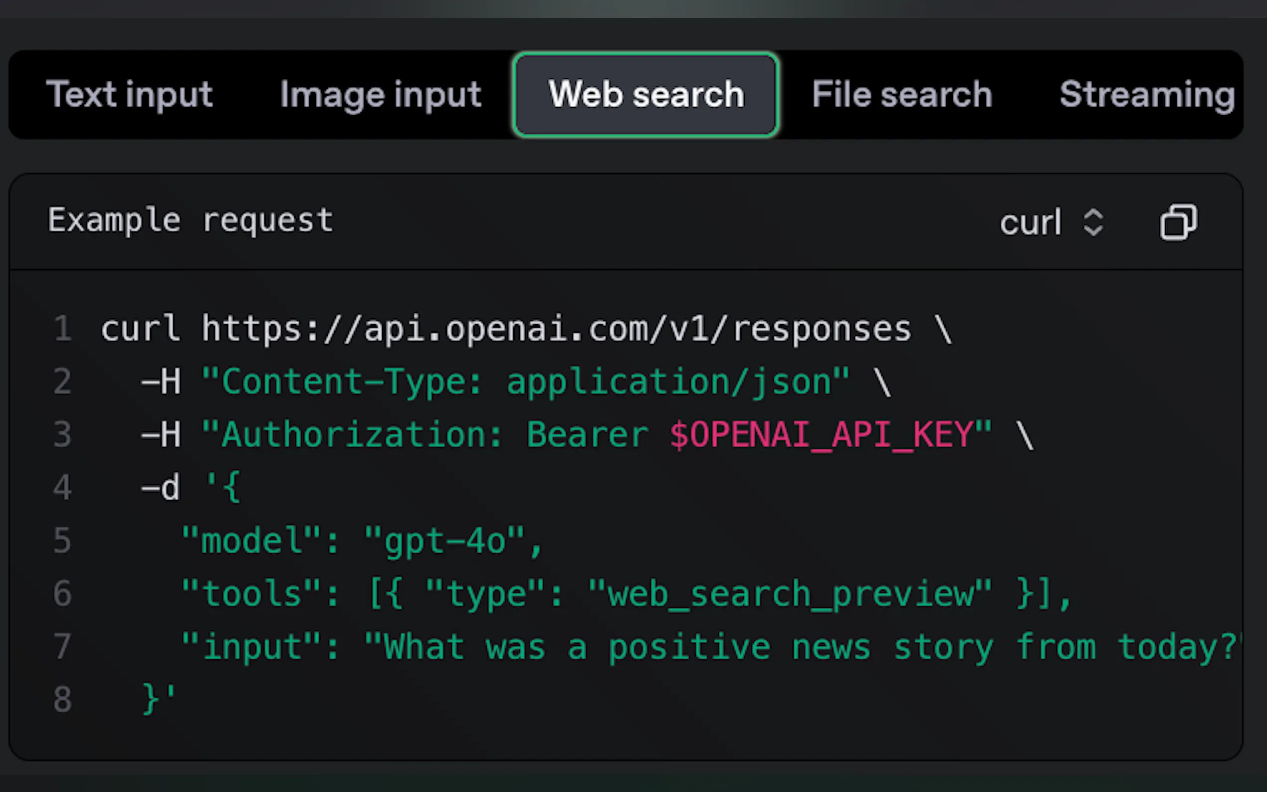Click the closing brace on line 8
Viewport: 1267px width, 792px height.
(x=150, y=699)
